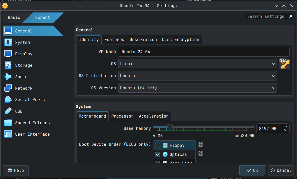Enable the Floppy boot device checkbox

click(158, 145)
